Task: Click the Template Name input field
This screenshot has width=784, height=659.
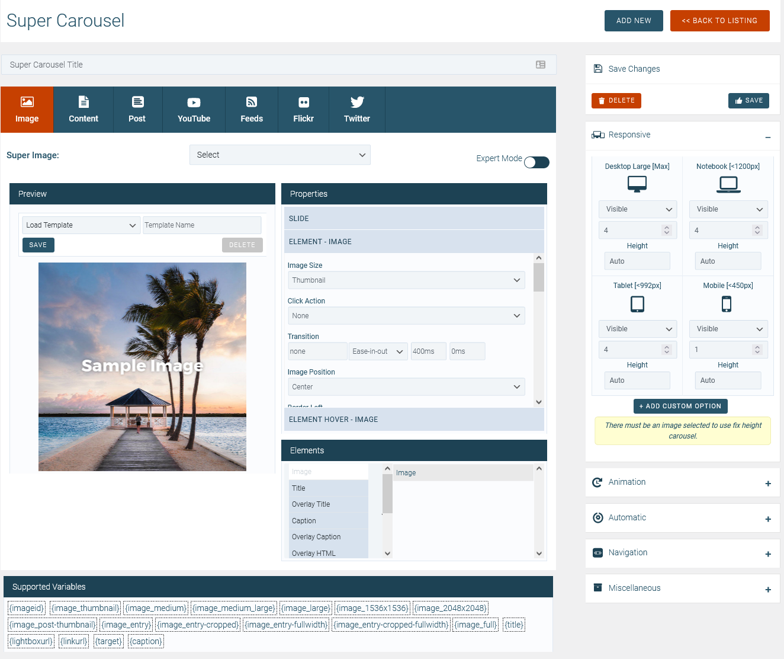Action: (202, 225)
